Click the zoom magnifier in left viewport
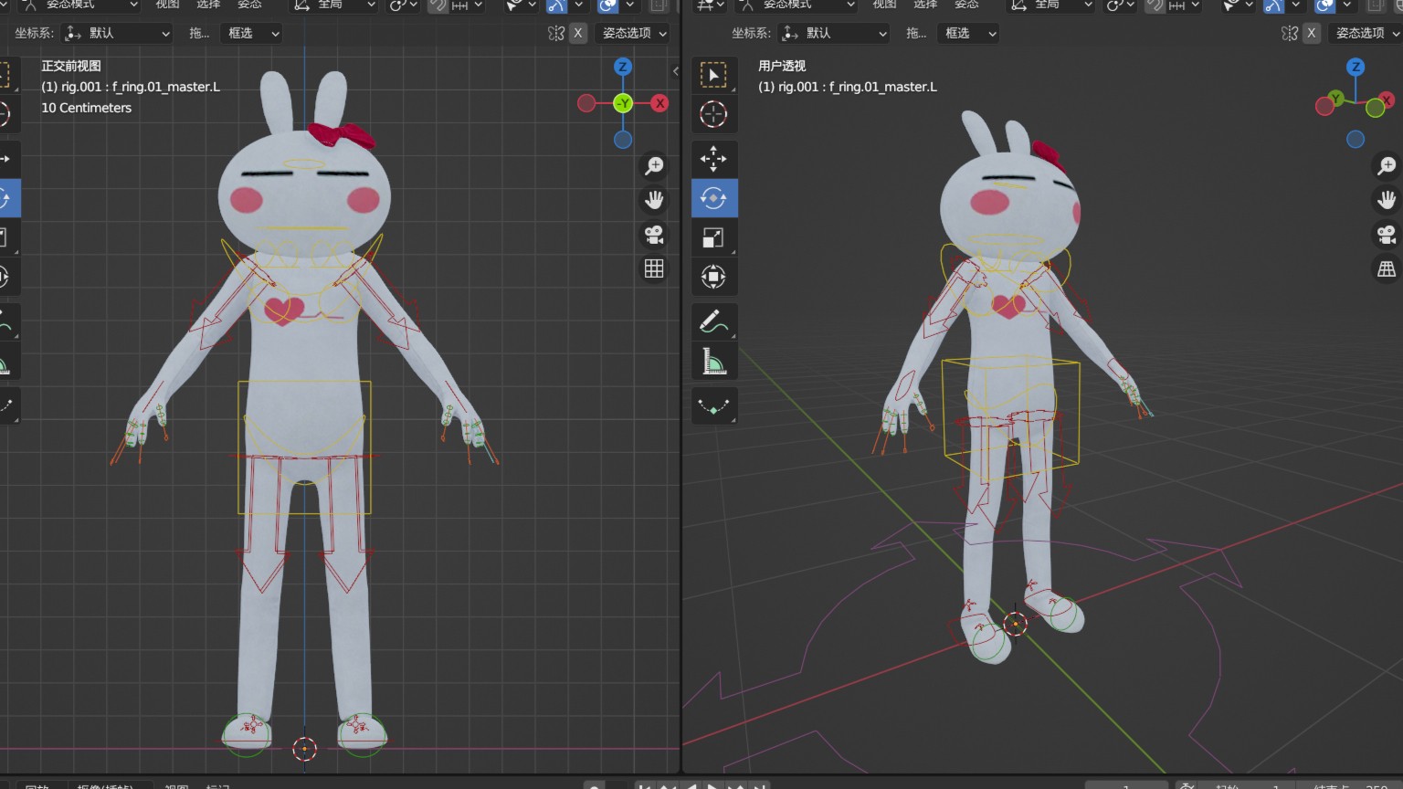 [654, 165]
